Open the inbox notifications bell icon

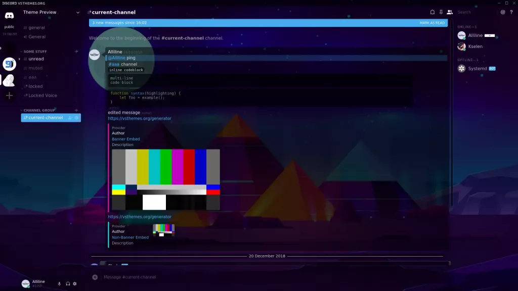pos(433,12)
